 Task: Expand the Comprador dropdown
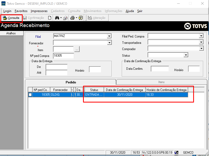click(x=201, y=49)
